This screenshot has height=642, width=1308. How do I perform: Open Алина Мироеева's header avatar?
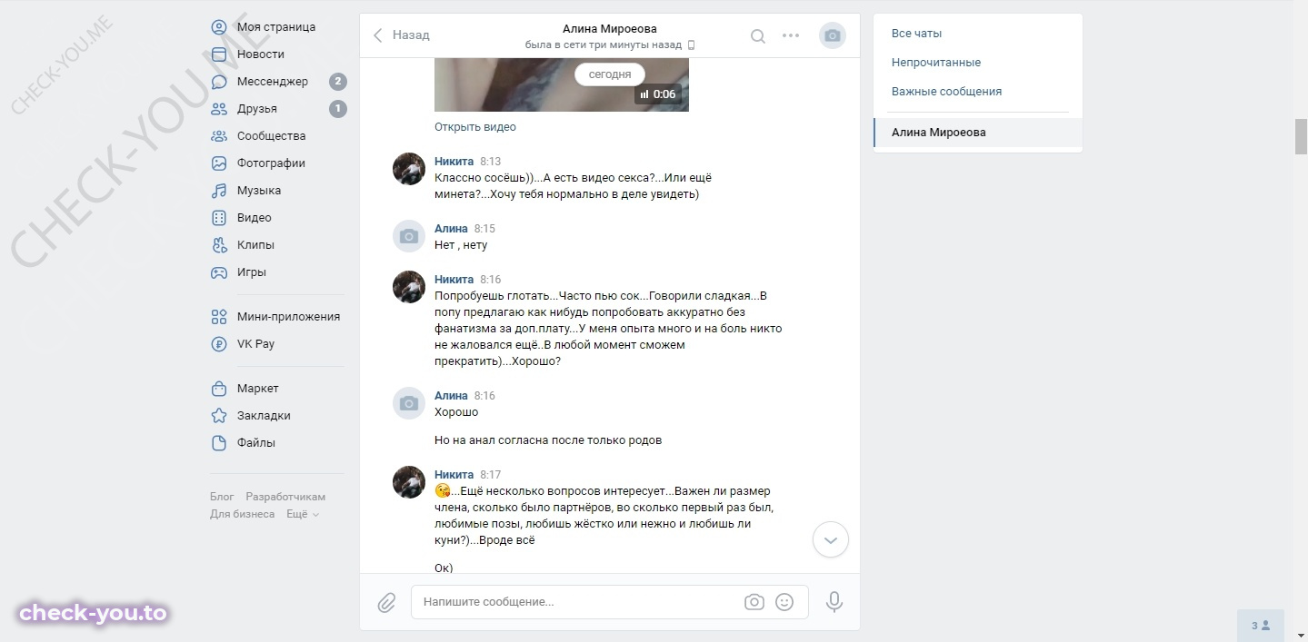tap(832, 36)
